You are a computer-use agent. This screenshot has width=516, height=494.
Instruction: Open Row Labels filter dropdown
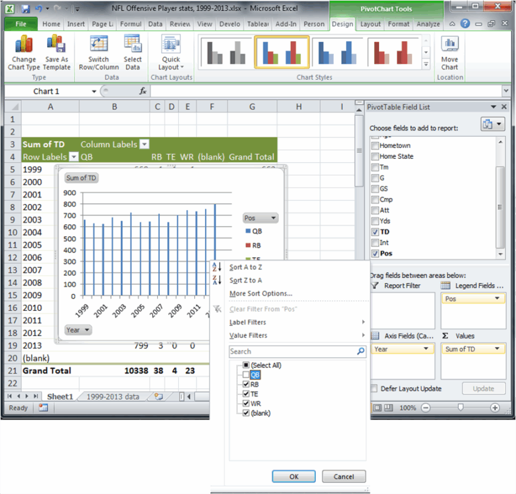(74, 157)
